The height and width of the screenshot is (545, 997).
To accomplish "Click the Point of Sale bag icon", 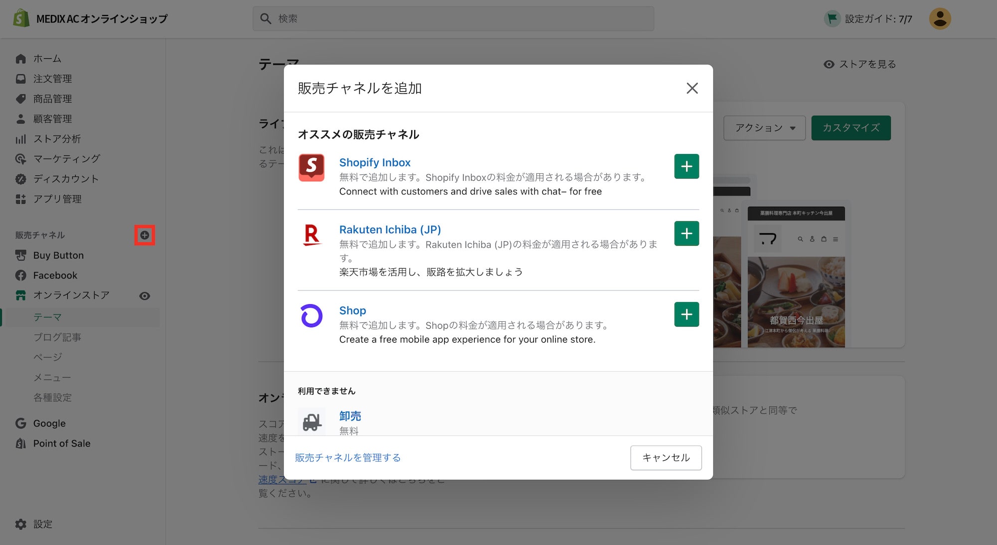I will click(x=20, y=443).
